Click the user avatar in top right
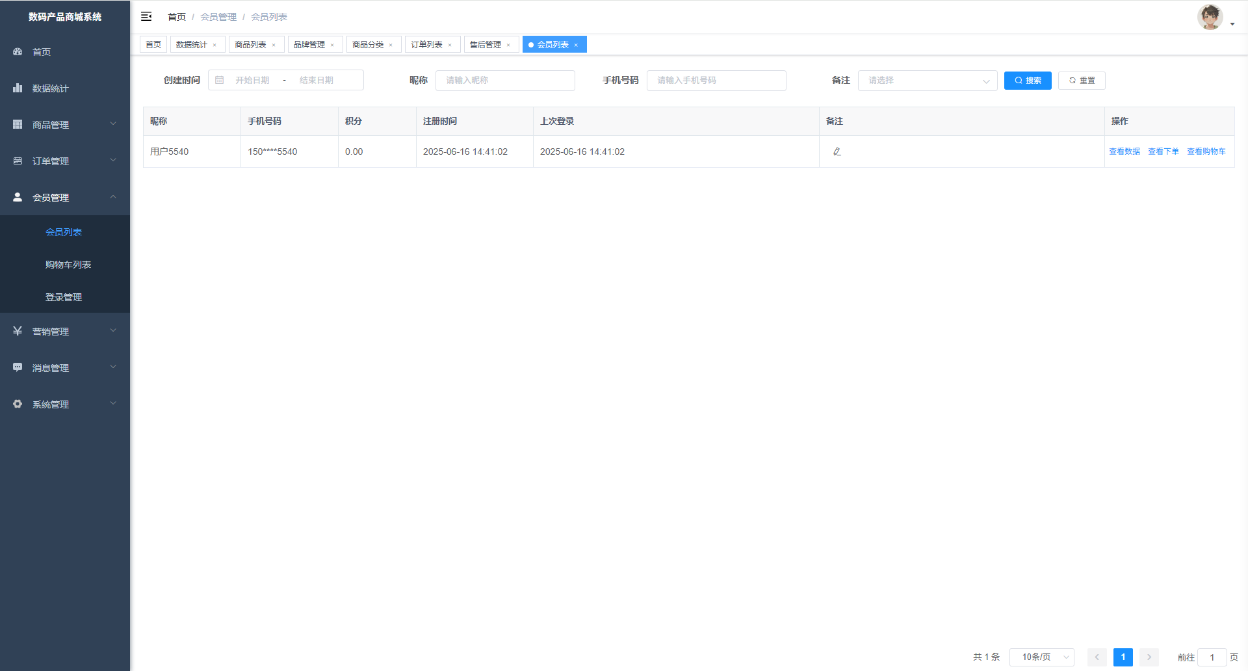 (x=1210, y=18)
